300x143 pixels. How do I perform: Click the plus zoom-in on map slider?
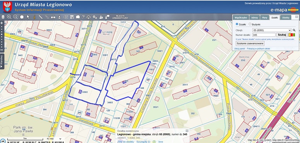pyautogui.click(x=2, y=23)
